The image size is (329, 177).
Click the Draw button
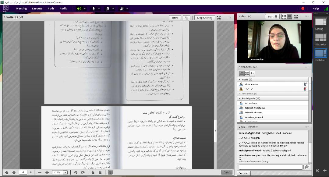[x=175, y=18]
